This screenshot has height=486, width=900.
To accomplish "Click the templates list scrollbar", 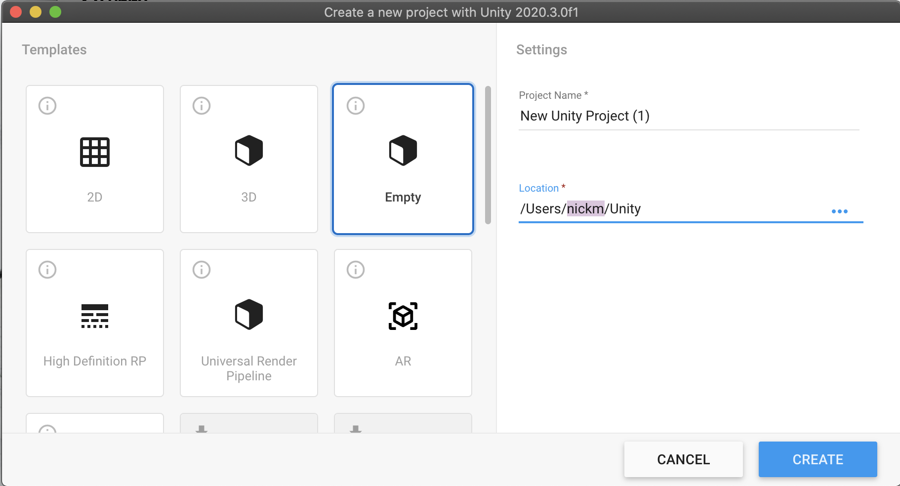I will point(488,155).
